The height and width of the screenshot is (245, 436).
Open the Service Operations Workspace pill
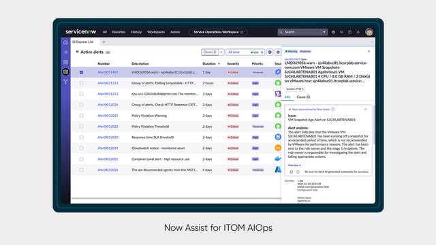click(x=218, y=32)
